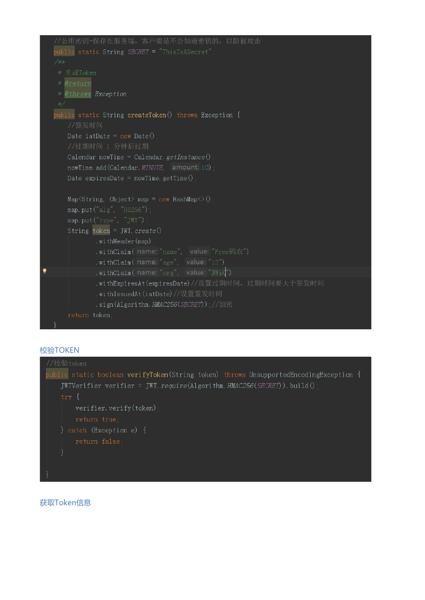Click the .withIssuedAt(iatDate) call
The width and height of the screenshot is (425, 600).
click(x=134, y=294)
